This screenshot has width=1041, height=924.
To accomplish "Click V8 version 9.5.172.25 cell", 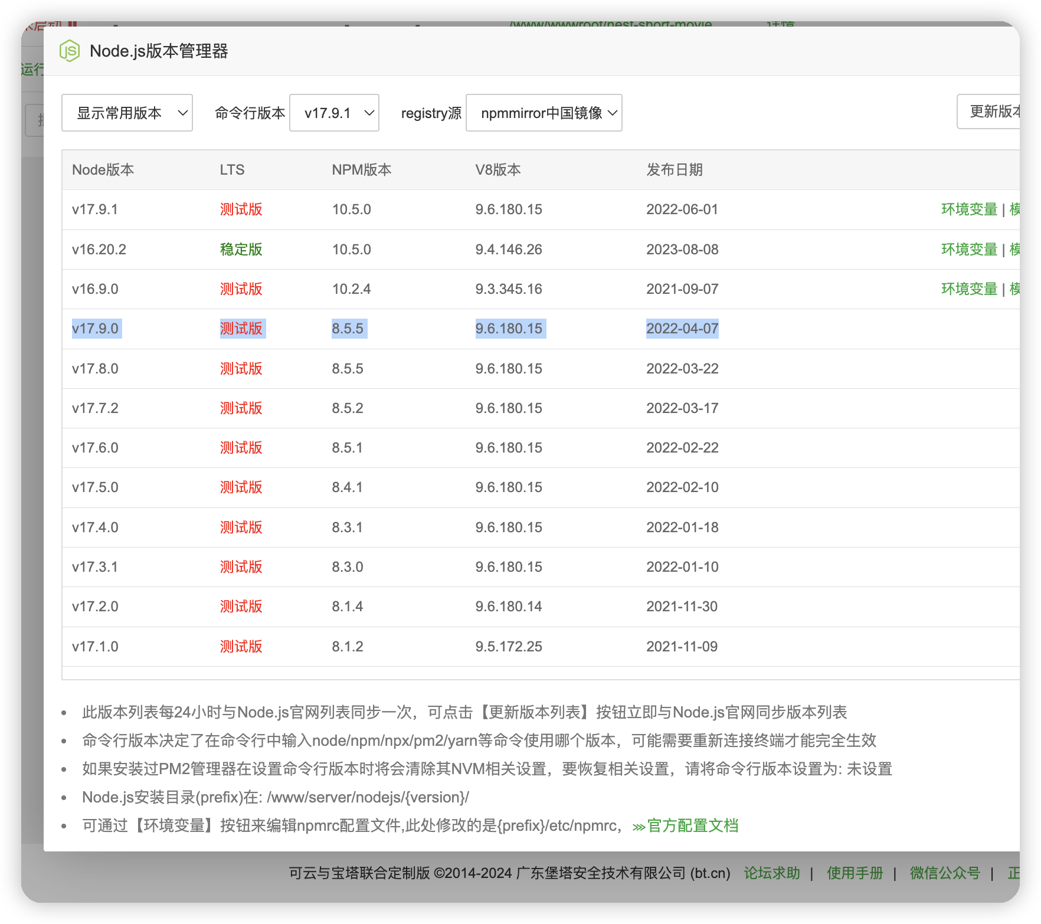I will pos(509,647).
